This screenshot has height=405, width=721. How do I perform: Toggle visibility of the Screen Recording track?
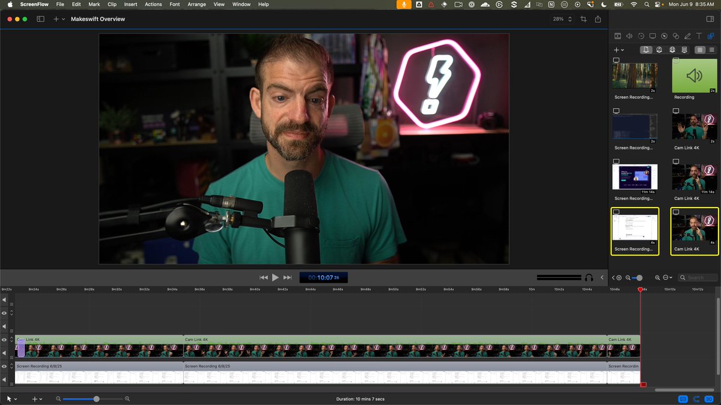click(4, 366)
